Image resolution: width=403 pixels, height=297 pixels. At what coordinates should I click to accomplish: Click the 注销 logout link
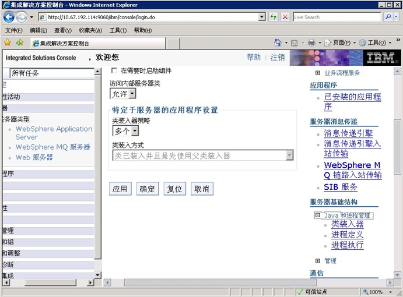coord(278,57)
